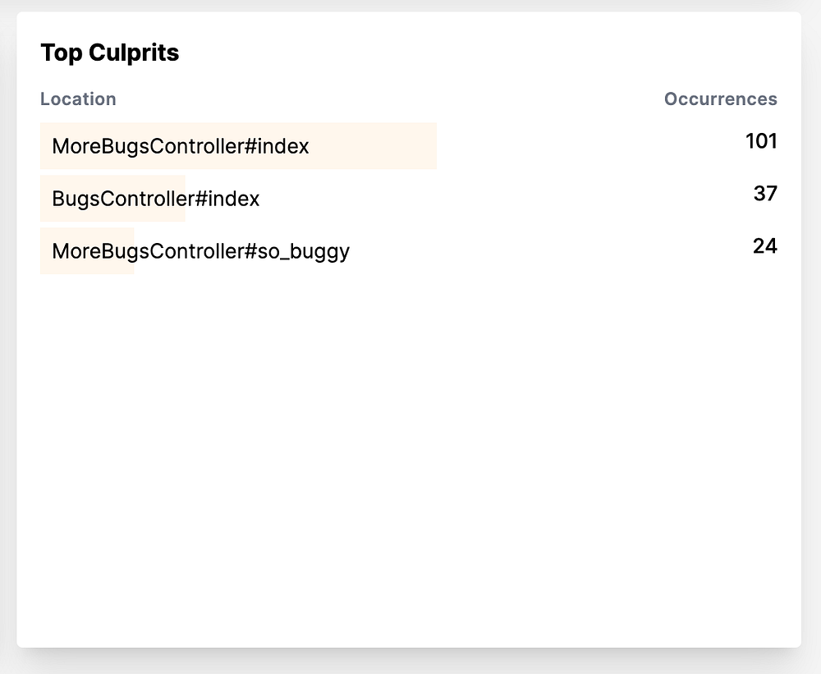
Task: Click the word 'Culprits' in the card title
Action: click(134, 53)
